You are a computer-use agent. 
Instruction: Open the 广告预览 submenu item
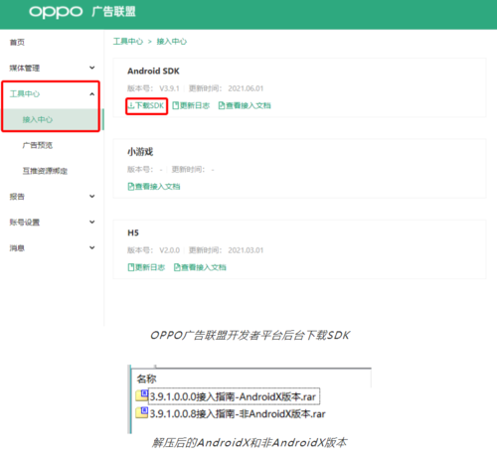tap(38, 145)
